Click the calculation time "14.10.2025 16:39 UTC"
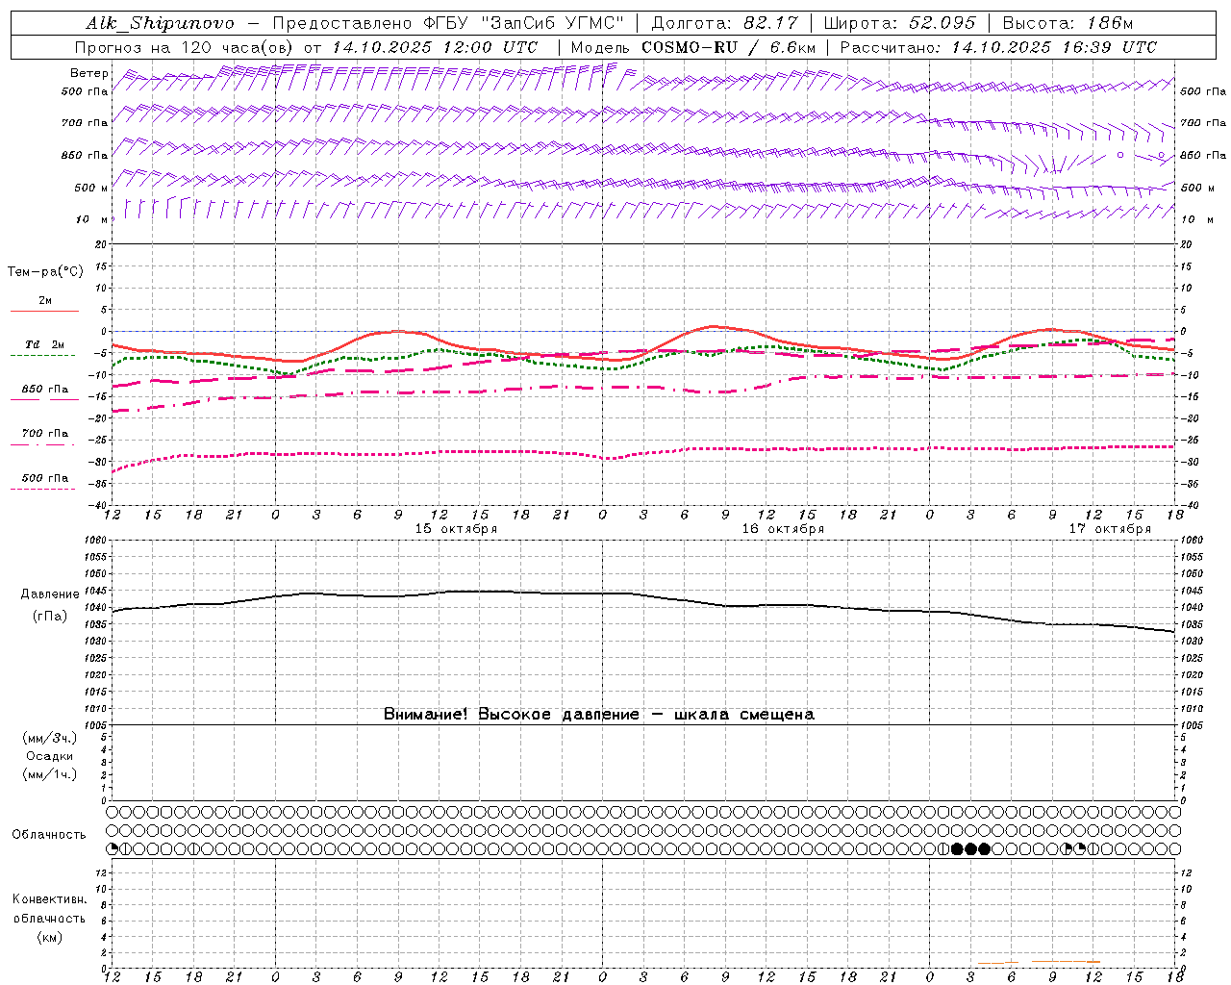The width and height of the screenshot is (1231, 985). (x=1054, y=47)
